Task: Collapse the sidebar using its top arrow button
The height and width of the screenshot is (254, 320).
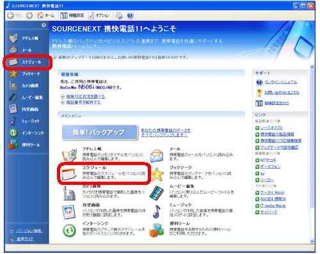Action: pos(44,25)
